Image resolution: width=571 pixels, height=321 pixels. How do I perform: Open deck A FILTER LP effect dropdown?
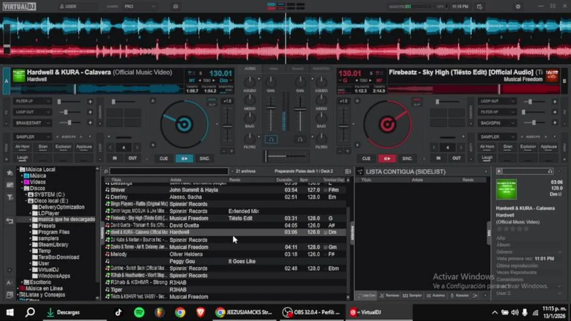(x=32, y=101)
